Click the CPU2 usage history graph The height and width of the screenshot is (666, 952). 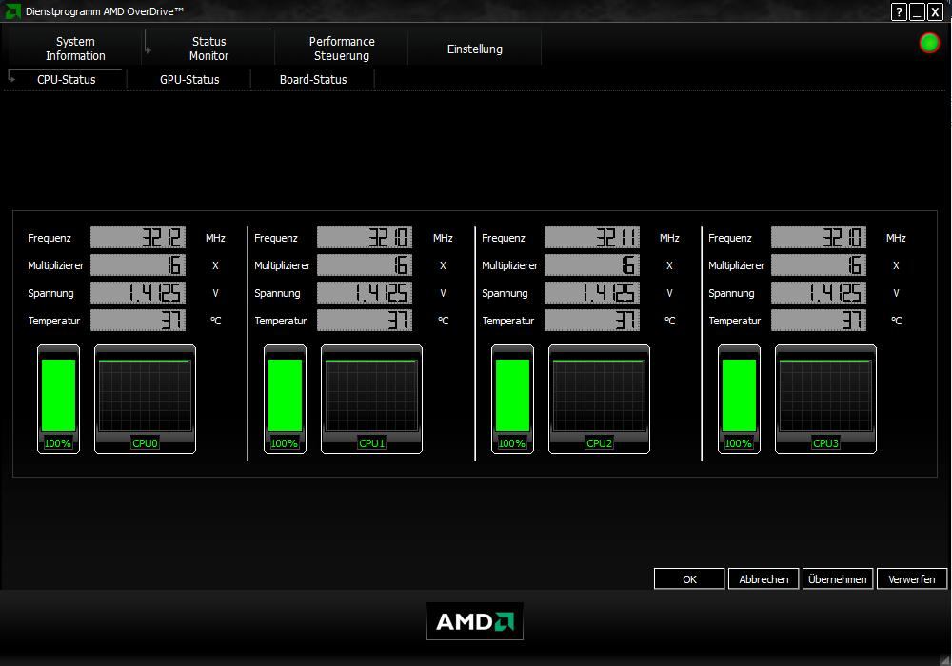pyautogui.click(x=599, y=399)
